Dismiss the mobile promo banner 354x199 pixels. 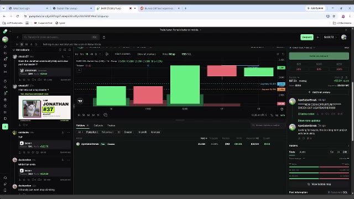(346, 30)
